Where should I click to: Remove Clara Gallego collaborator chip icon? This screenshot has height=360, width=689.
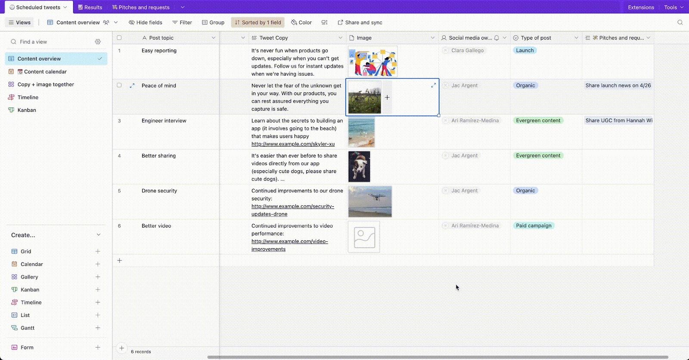coord(446,50)
